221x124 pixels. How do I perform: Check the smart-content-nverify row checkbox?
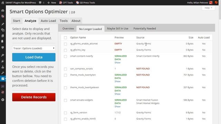pos(65,56)
